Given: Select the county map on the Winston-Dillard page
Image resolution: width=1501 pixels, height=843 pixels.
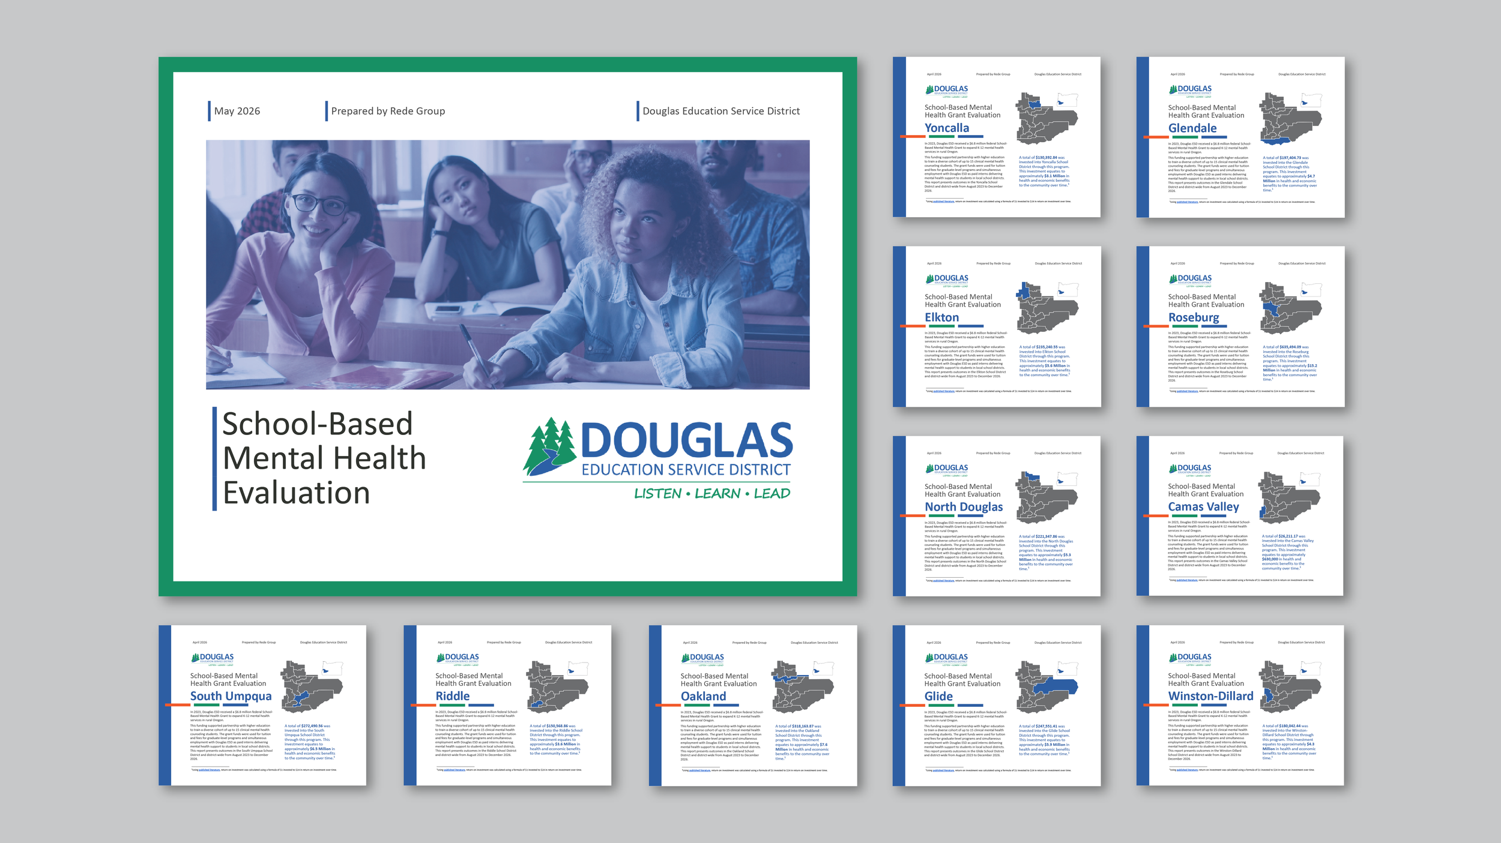Looking at the screenshot, I should click(1290, 686).
